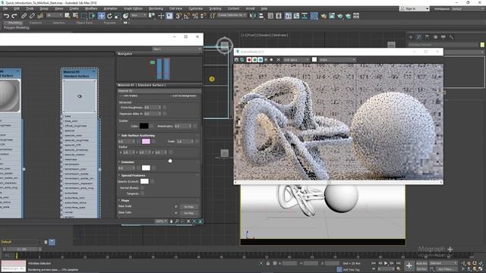Open the Workspaces Default dropdown
The image size is (486, 273).
click(x=468, y=8)
